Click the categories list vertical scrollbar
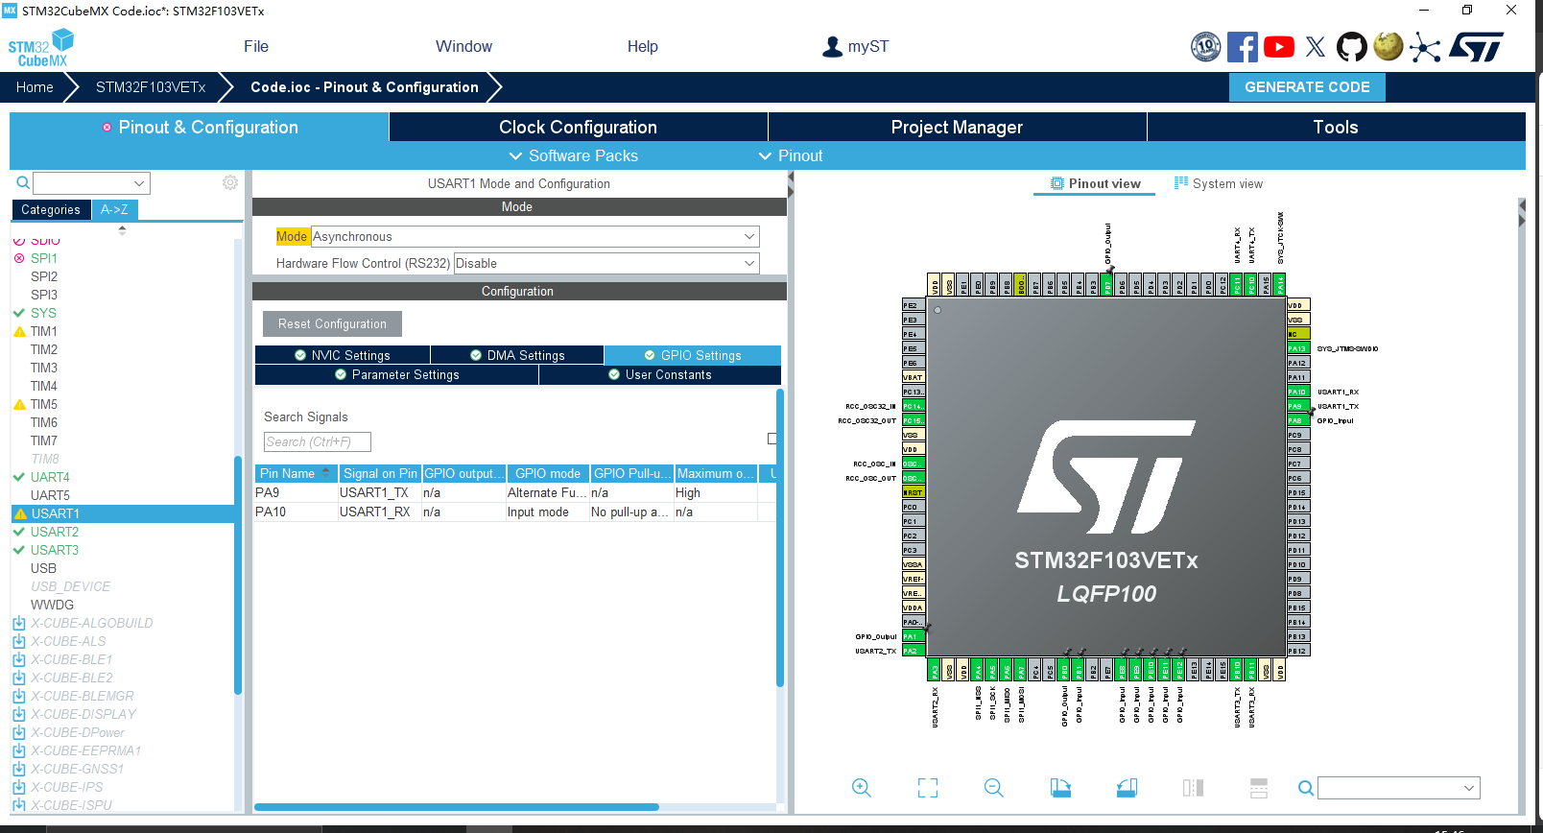This screenshot has width=1543, height=833. pos(237,574)
